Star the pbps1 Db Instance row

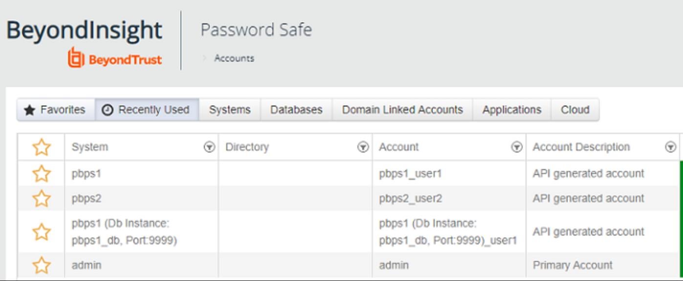[x=42, y=232]
